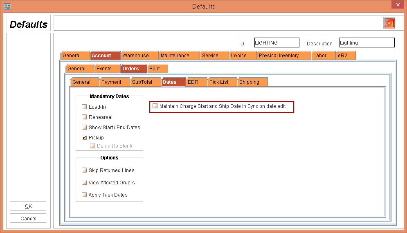407x233 pixels.
Task: Enable Skip Returned Lines option
Action: click(85, 170)
